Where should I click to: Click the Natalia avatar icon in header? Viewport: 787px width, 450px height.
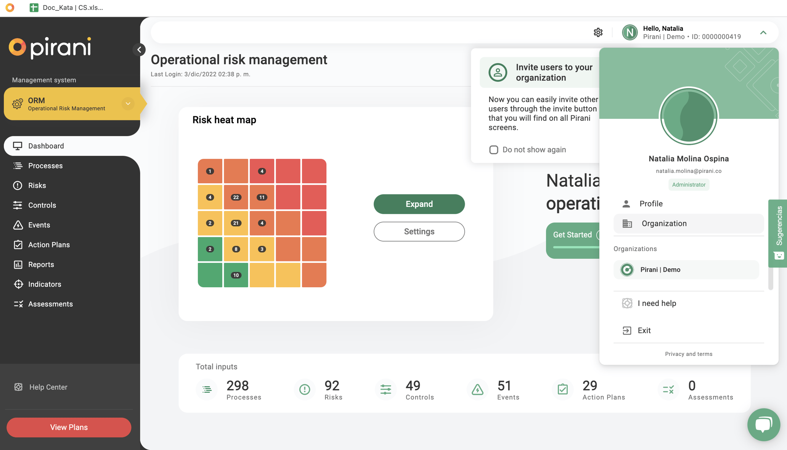click(630, 32)
